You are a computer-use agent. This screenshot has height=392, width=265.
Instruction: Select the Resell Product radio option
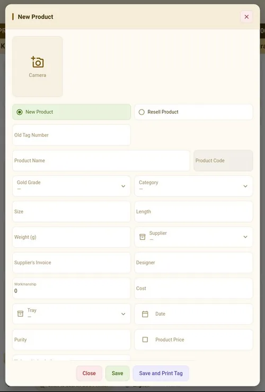(x=193, y=112)
